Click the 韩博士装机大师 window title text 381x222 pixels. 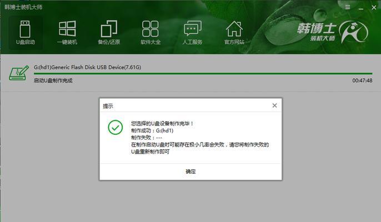pyautogui.click(x=23, y=7)
